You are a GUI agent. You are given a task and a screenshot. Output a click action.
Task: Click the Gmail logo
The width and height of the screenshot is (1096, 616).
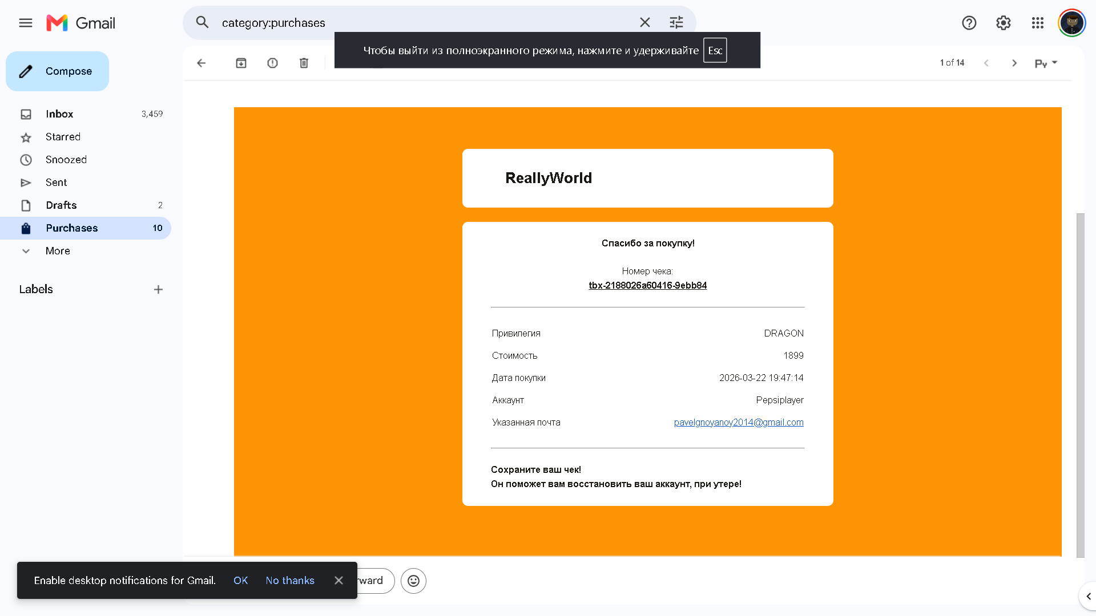click(80, 23)
